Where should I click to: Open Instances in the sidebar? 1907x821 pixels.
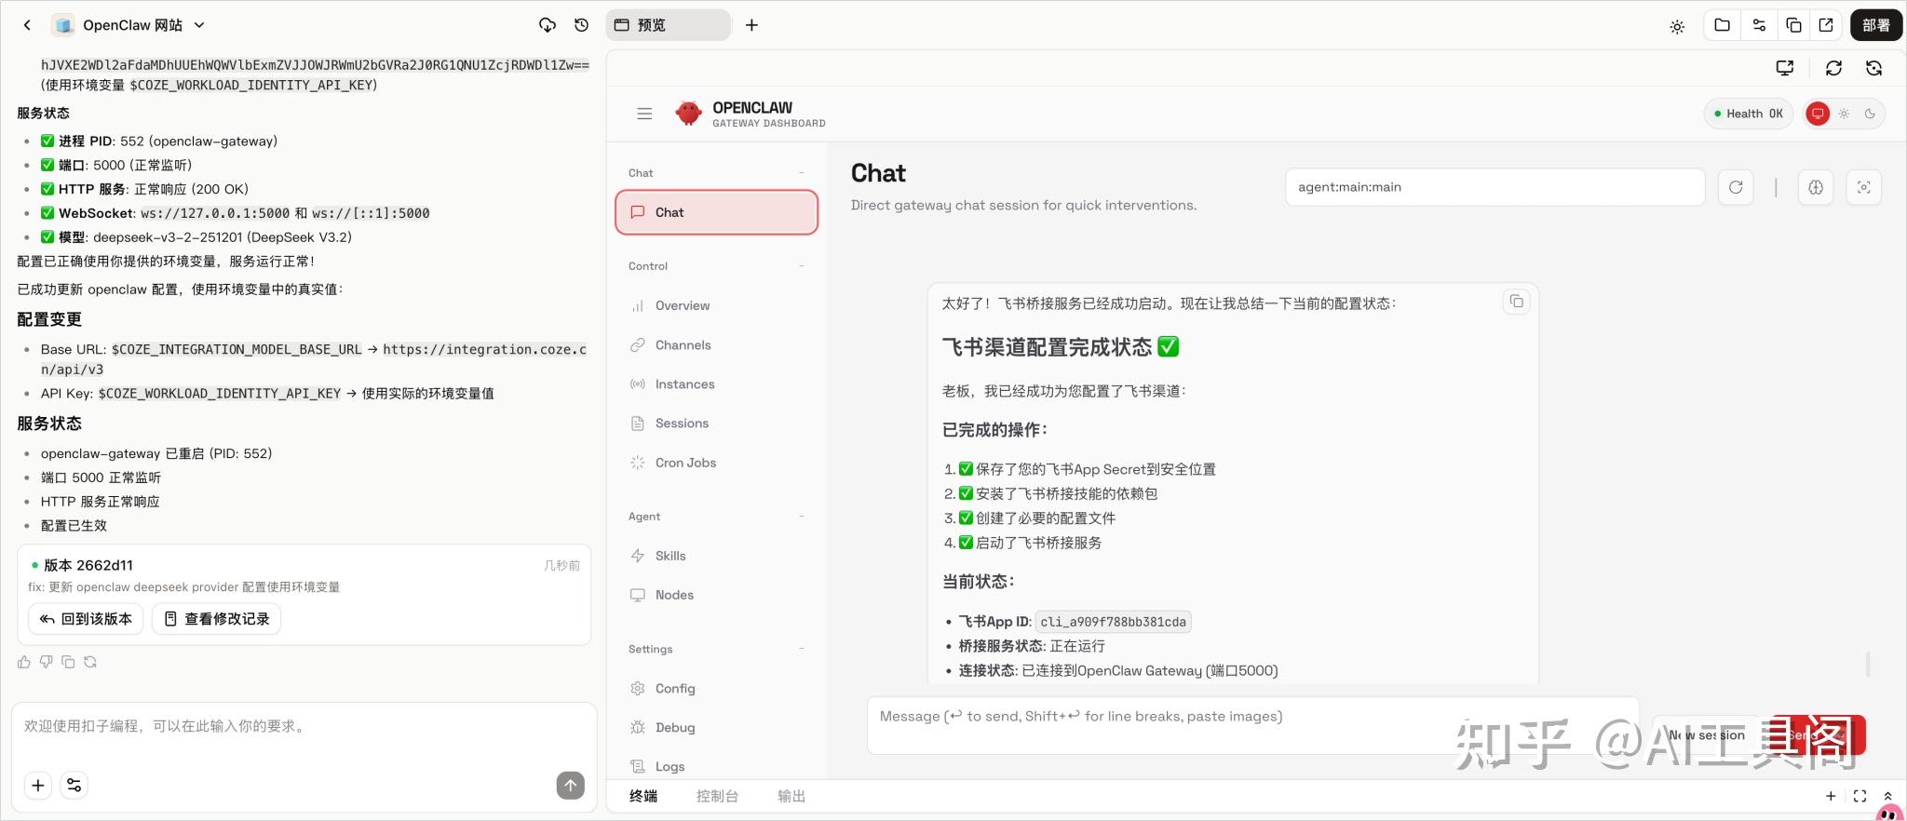(716, 384)
